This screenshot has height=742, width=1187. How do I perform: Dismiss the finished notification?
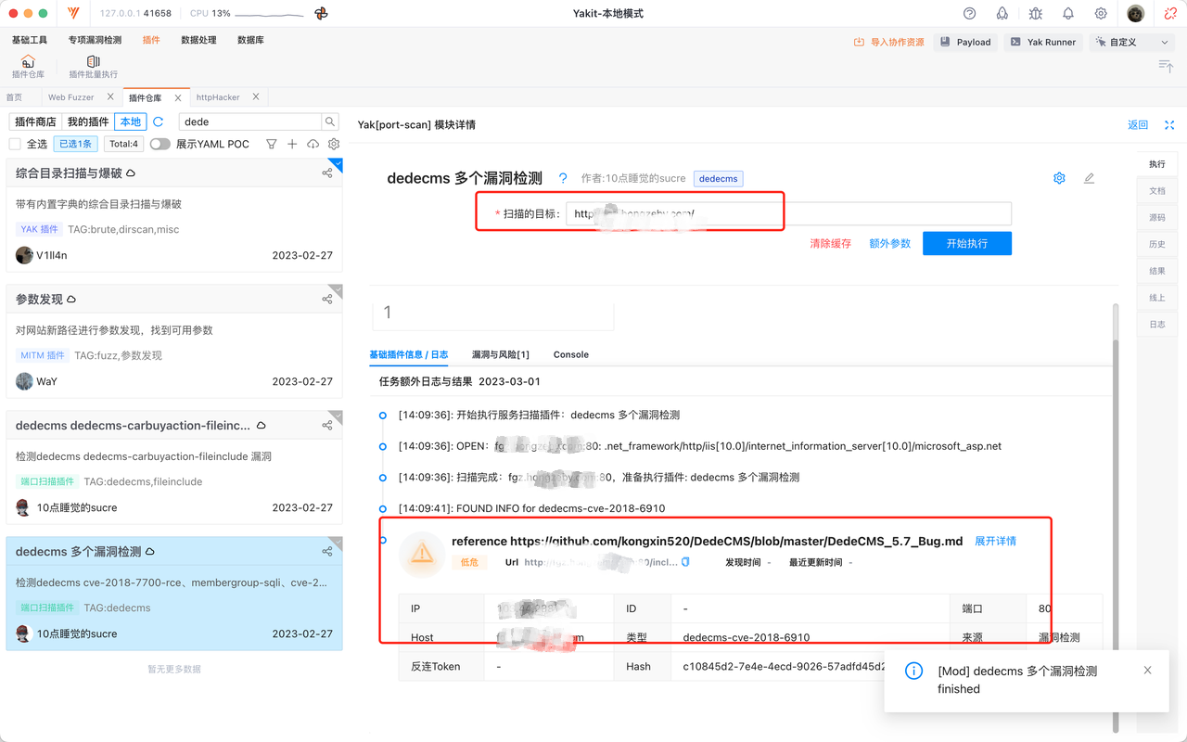tap(1147, 670)
